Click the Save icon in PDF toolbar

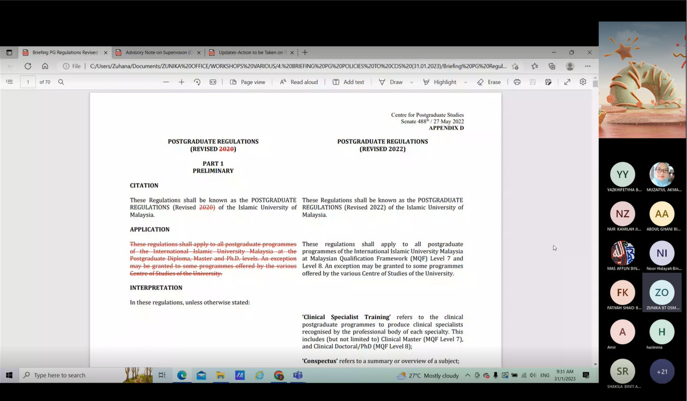pos(533,82)
